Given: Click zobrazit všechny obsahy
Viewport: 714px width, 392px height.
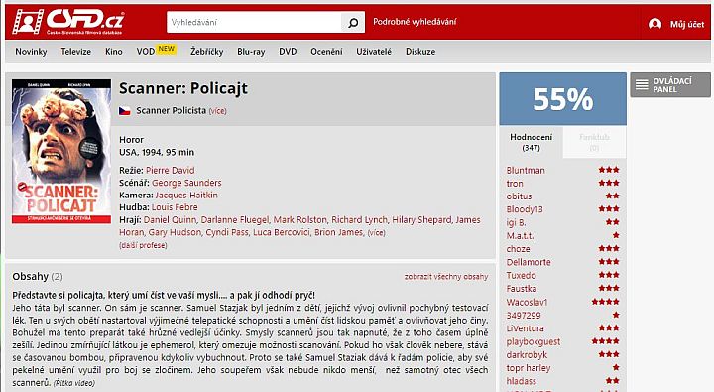Looking at the screenshot, I should click(x=446, y=276).
